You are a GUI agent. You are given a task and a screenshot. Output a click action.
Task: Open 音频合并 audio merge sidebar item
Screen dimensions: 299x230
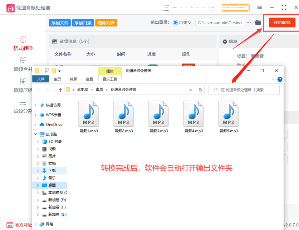pos(23,65)
